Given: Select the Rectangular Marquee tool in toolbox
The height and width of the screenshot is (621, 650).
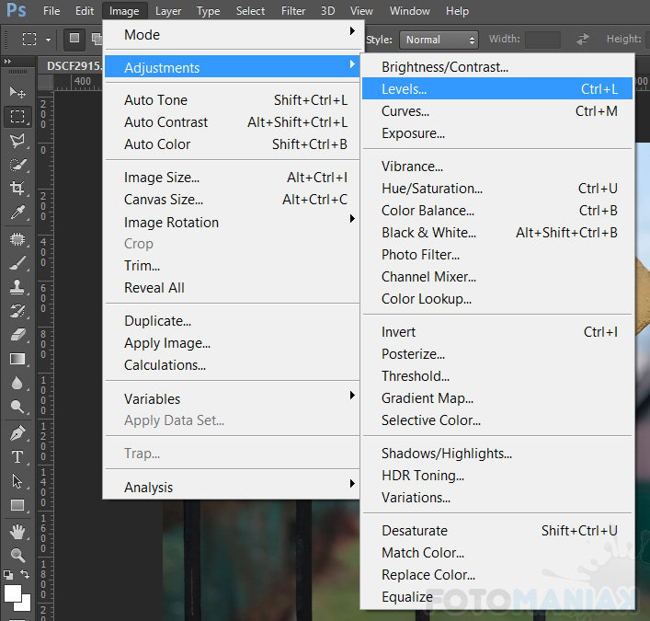Looking at the screenshot, I should (17, 117).
